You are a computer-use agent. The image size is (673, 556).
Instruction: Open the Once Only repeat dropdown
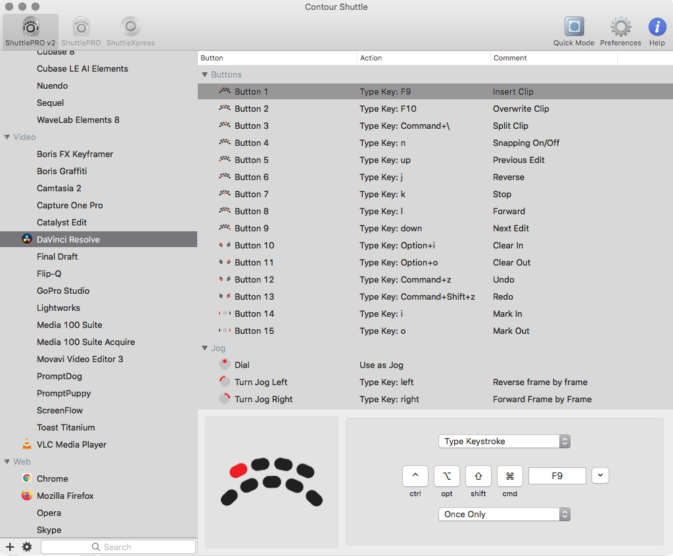[x=504, y=515]
